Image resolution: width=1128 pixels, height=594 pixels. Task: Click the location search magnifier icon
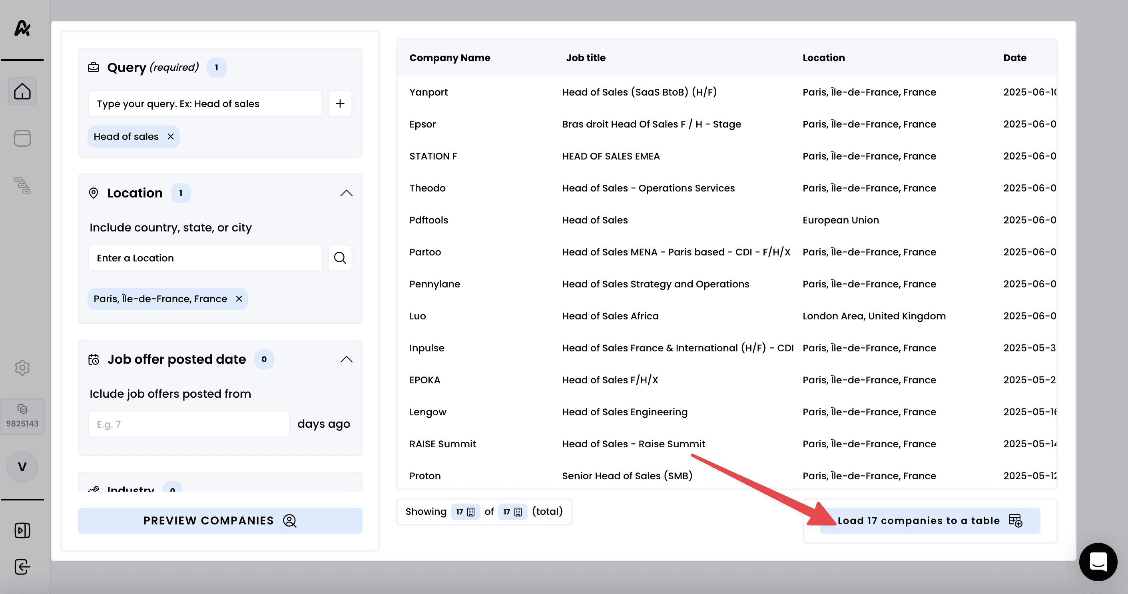[340, 258]
